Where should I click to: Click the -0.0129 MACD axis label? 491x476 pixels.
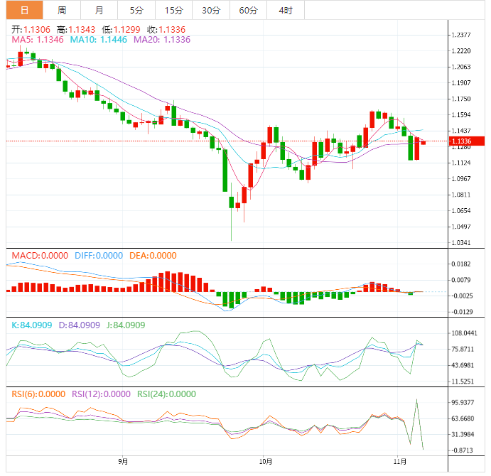[462, 312]
